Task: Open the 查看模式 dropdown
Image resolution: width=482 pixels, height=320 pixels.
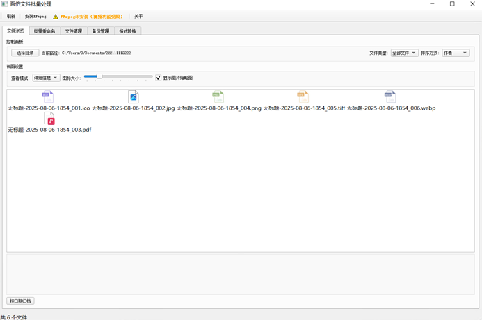Action: click(46, 78)
